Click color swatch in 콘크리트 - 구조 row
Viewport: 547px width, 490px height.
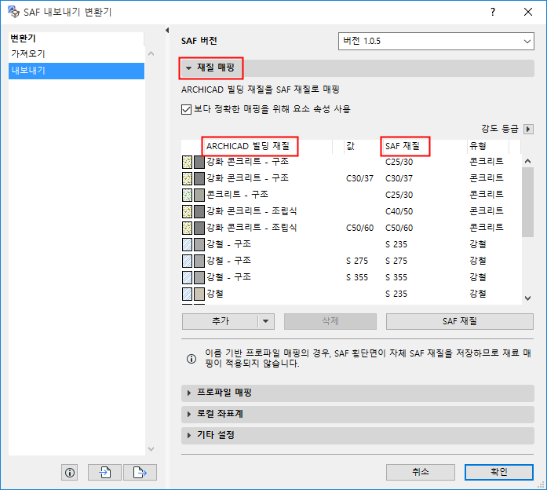[199, 195]
